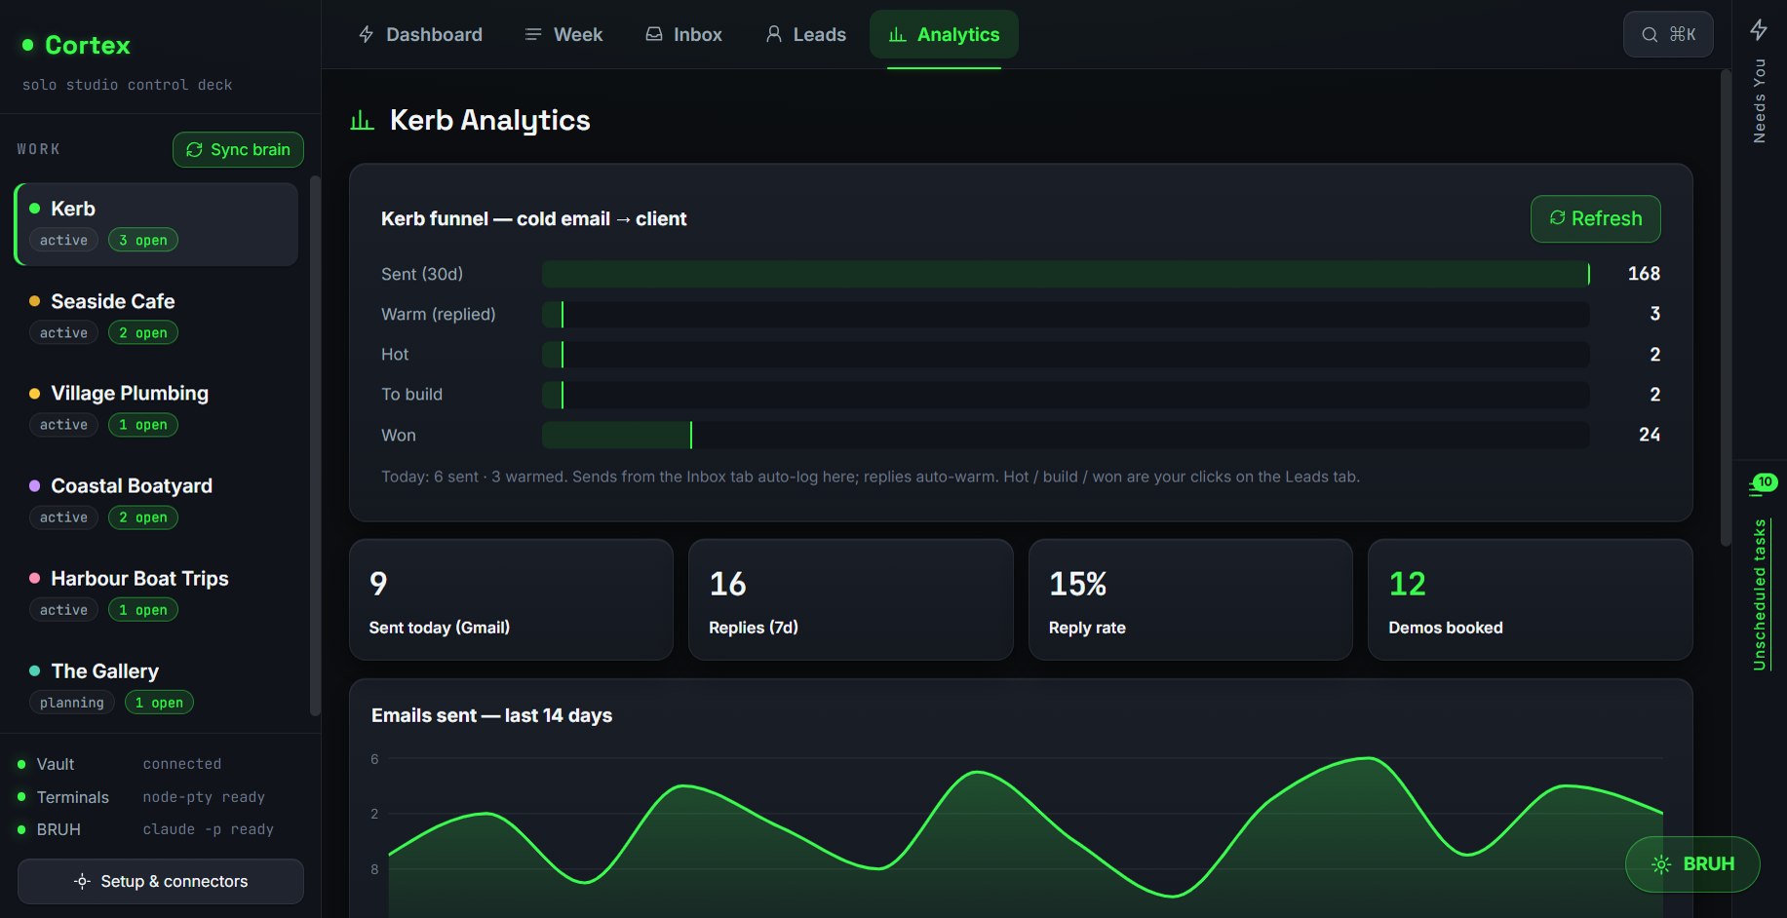Click the Week list icon

pyautogui.click(x=533, y=34)
